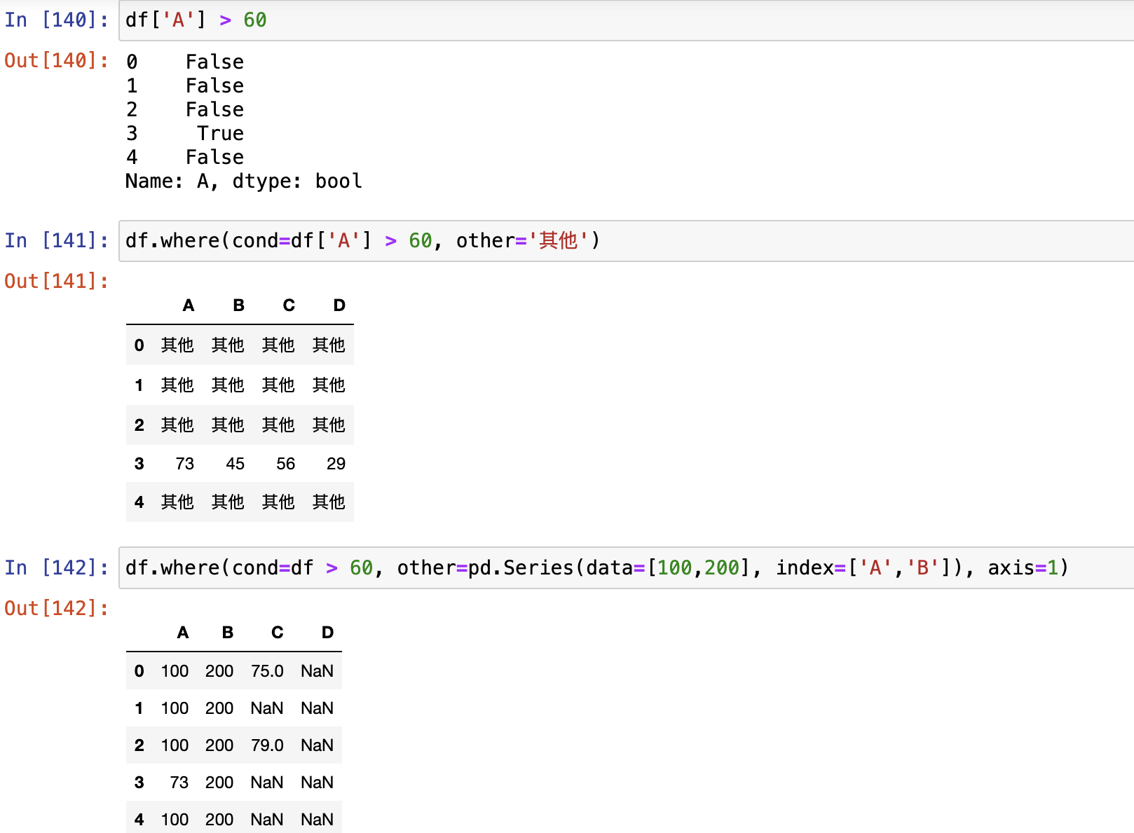Viewport: 1134px width, 833px height.
Task: Click cell 75.0 in Out[142] table
Action: point(268,671)
